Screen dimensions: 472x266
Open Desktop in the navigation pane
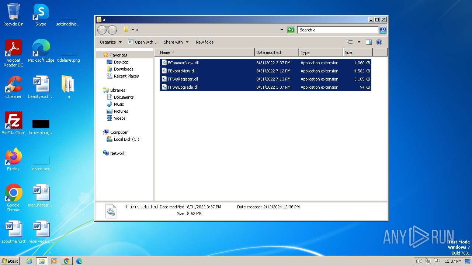click(x=121, y=62)
